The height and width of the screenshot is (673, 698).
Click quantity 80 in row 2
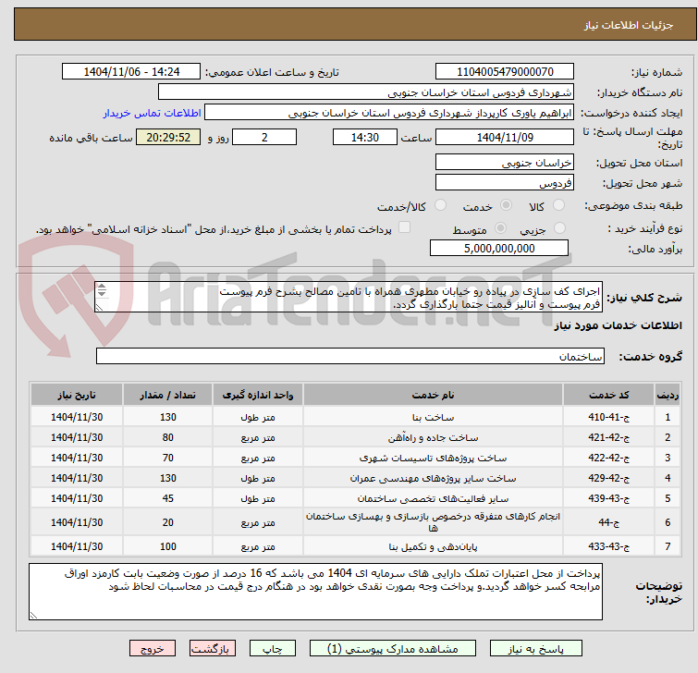click(168, 437)
